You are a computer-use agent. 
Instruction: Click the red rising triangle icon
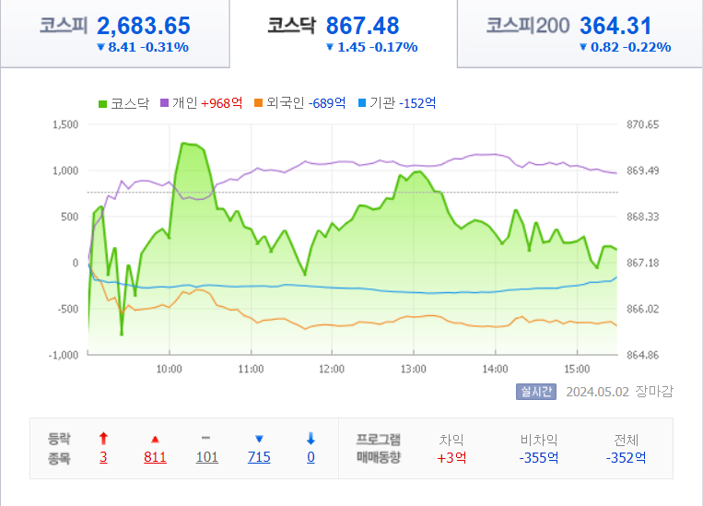155,439
